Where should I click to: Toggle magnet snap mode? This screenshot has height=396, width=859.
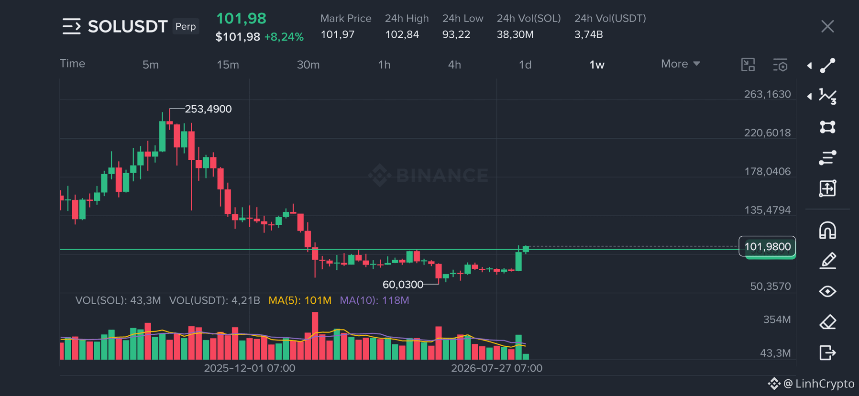click(x=827, y=230)
